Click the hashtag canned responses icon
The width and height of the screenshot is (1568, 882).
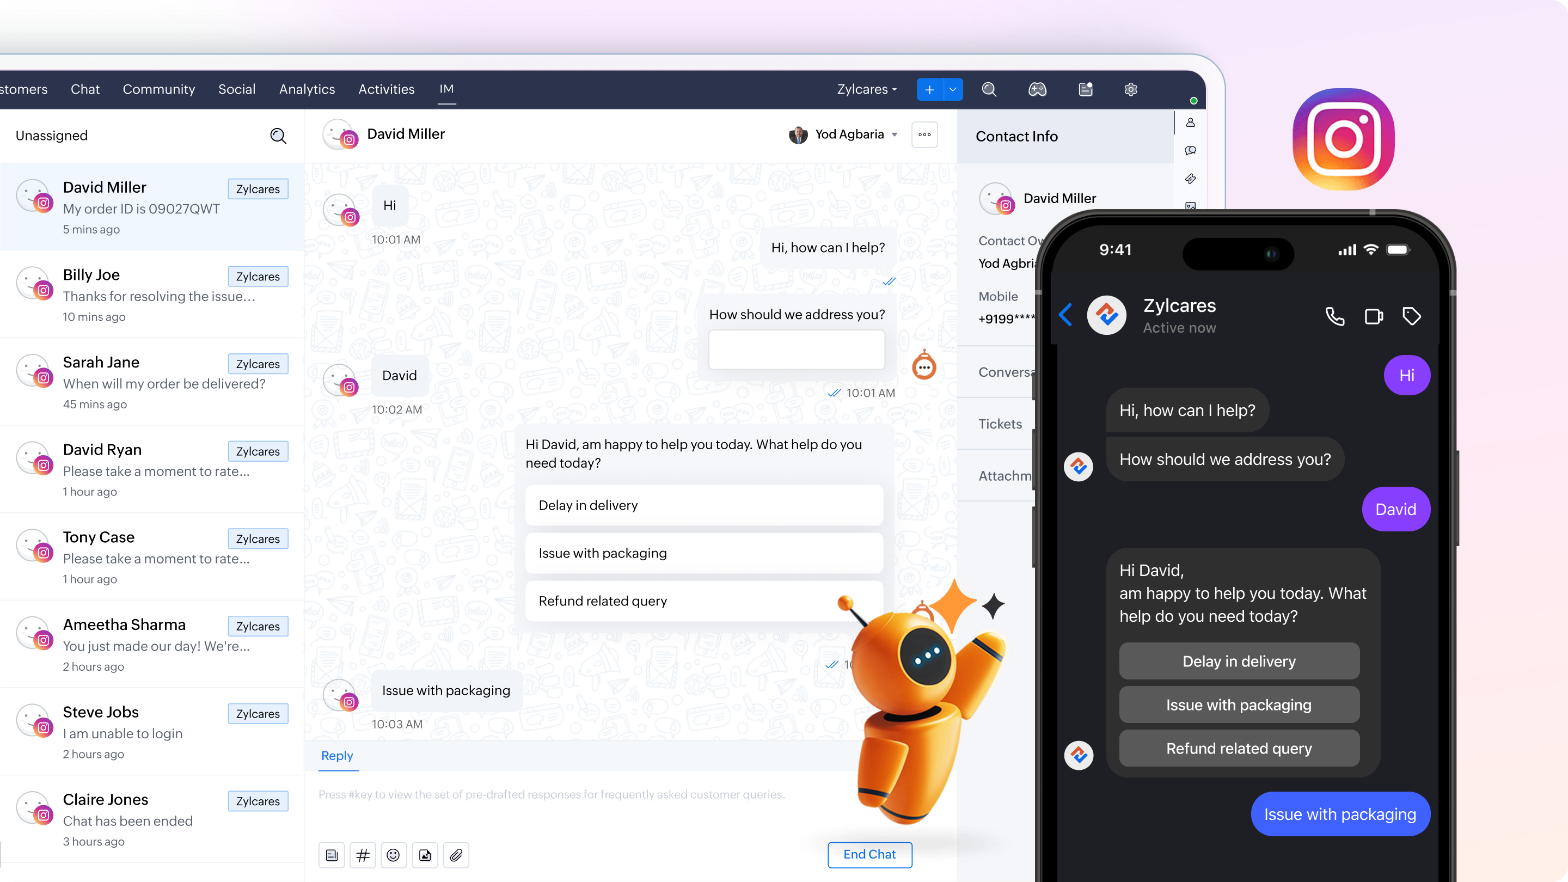pos(363,855)
